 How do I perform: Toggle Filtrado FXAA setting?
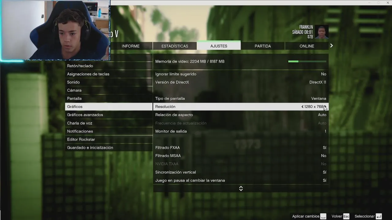tap(241, 147)
